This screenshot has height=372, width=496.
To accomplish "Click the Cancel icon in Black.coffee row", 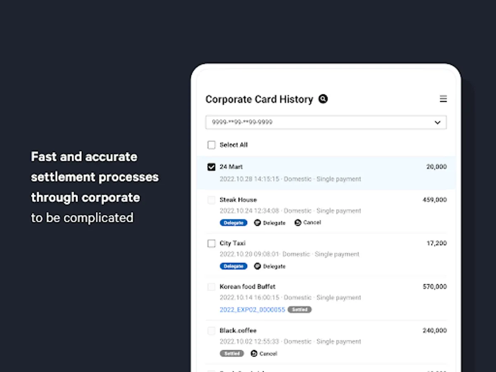I will point(254,353).
